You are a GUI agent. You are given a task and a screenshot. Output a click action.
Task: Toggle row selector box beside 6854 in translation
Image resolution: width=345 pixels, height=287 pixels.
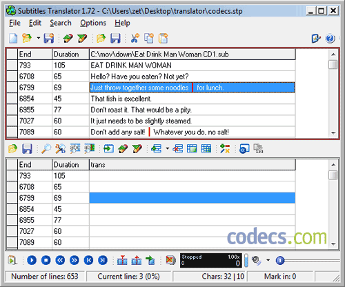(x=12, y=209)
